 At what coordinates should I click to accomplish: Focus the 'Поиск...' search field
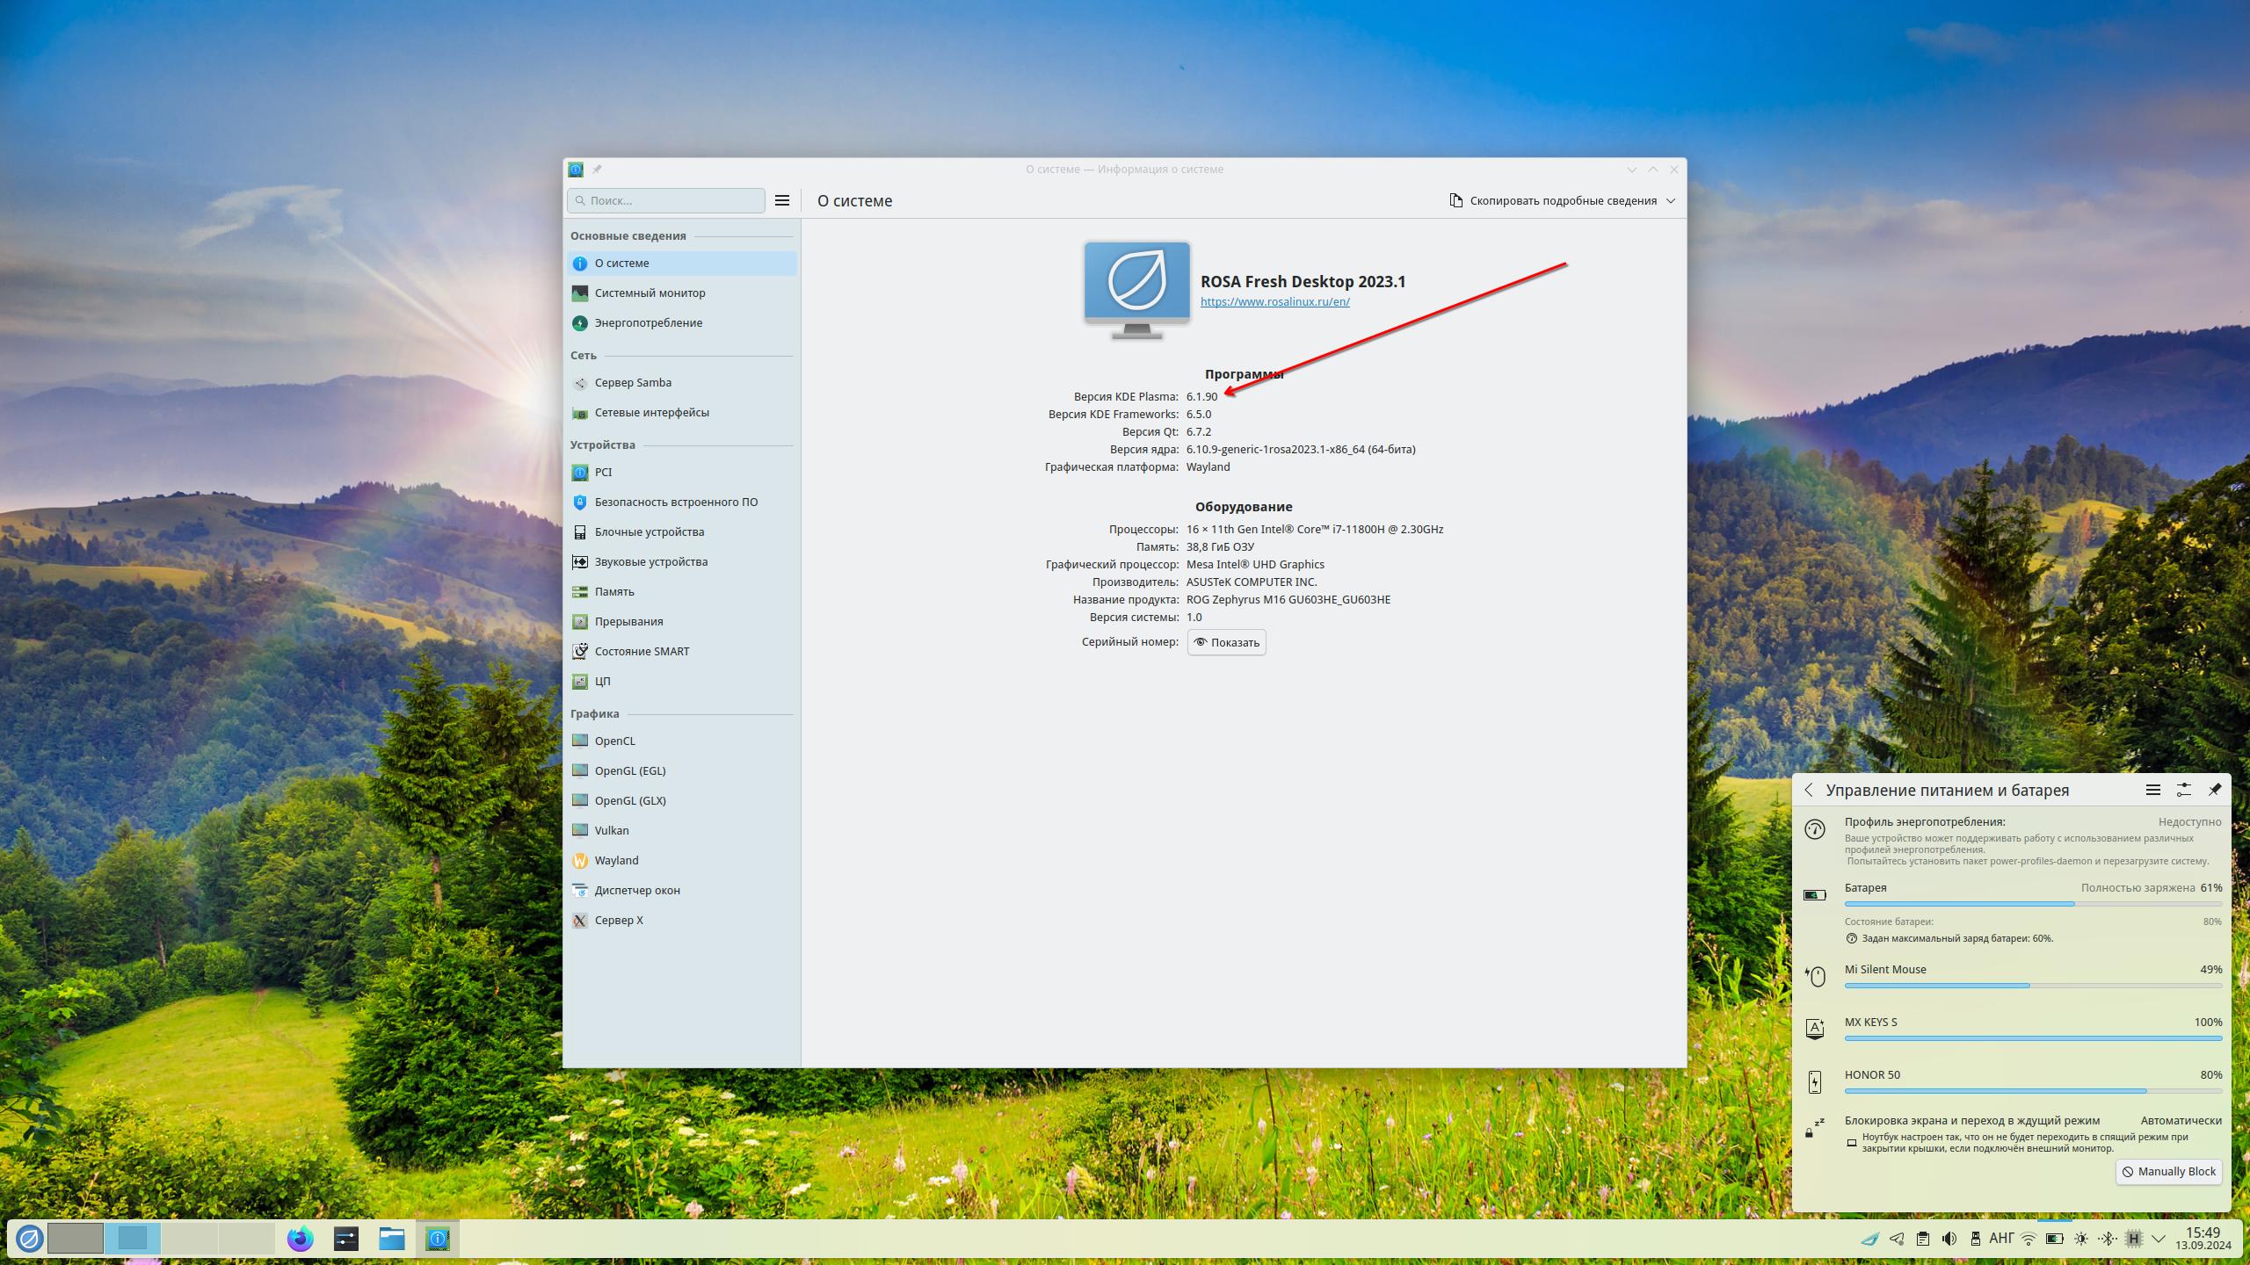pos(666,200)
